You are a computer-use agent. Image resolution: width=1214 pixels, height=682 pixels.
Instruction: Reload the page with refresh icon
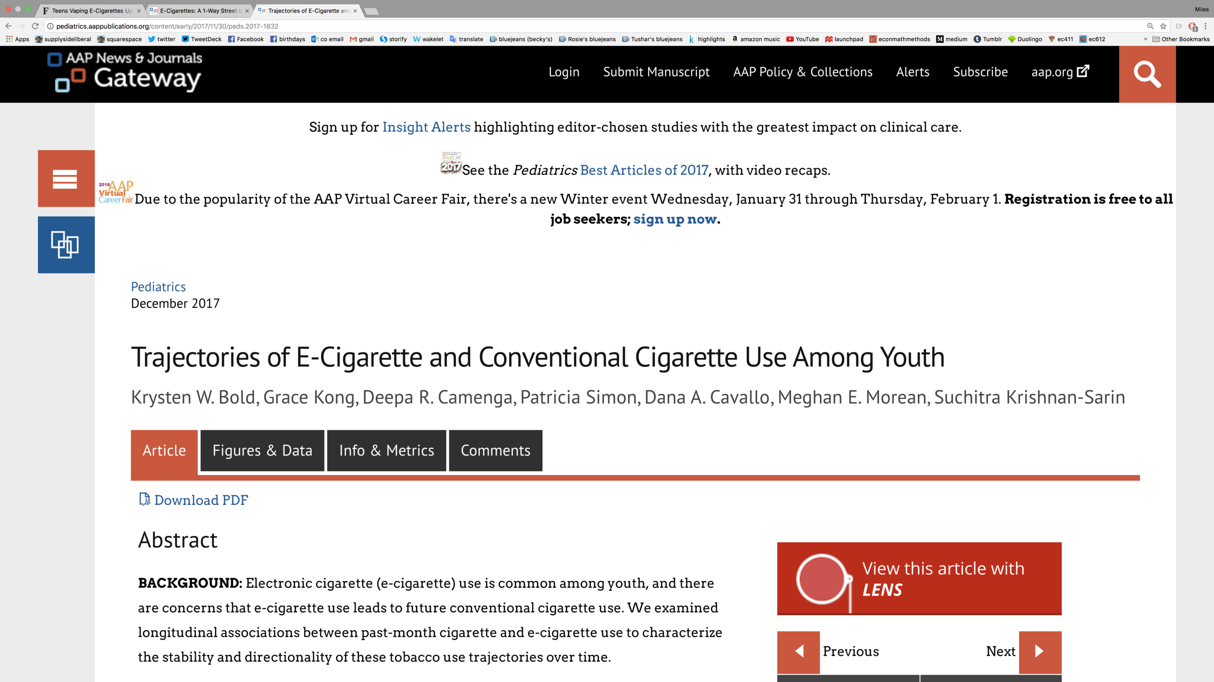coord(35,26)
